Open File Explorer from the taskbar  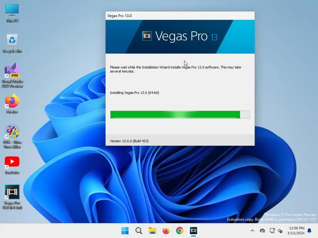(x=152, y=231)
